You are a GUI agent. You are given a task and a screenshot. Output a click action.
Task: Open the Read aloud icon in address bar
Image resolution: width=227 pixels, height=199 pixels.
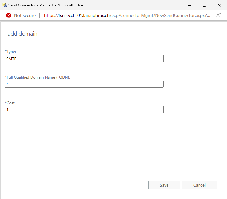(x=219, y=15)
